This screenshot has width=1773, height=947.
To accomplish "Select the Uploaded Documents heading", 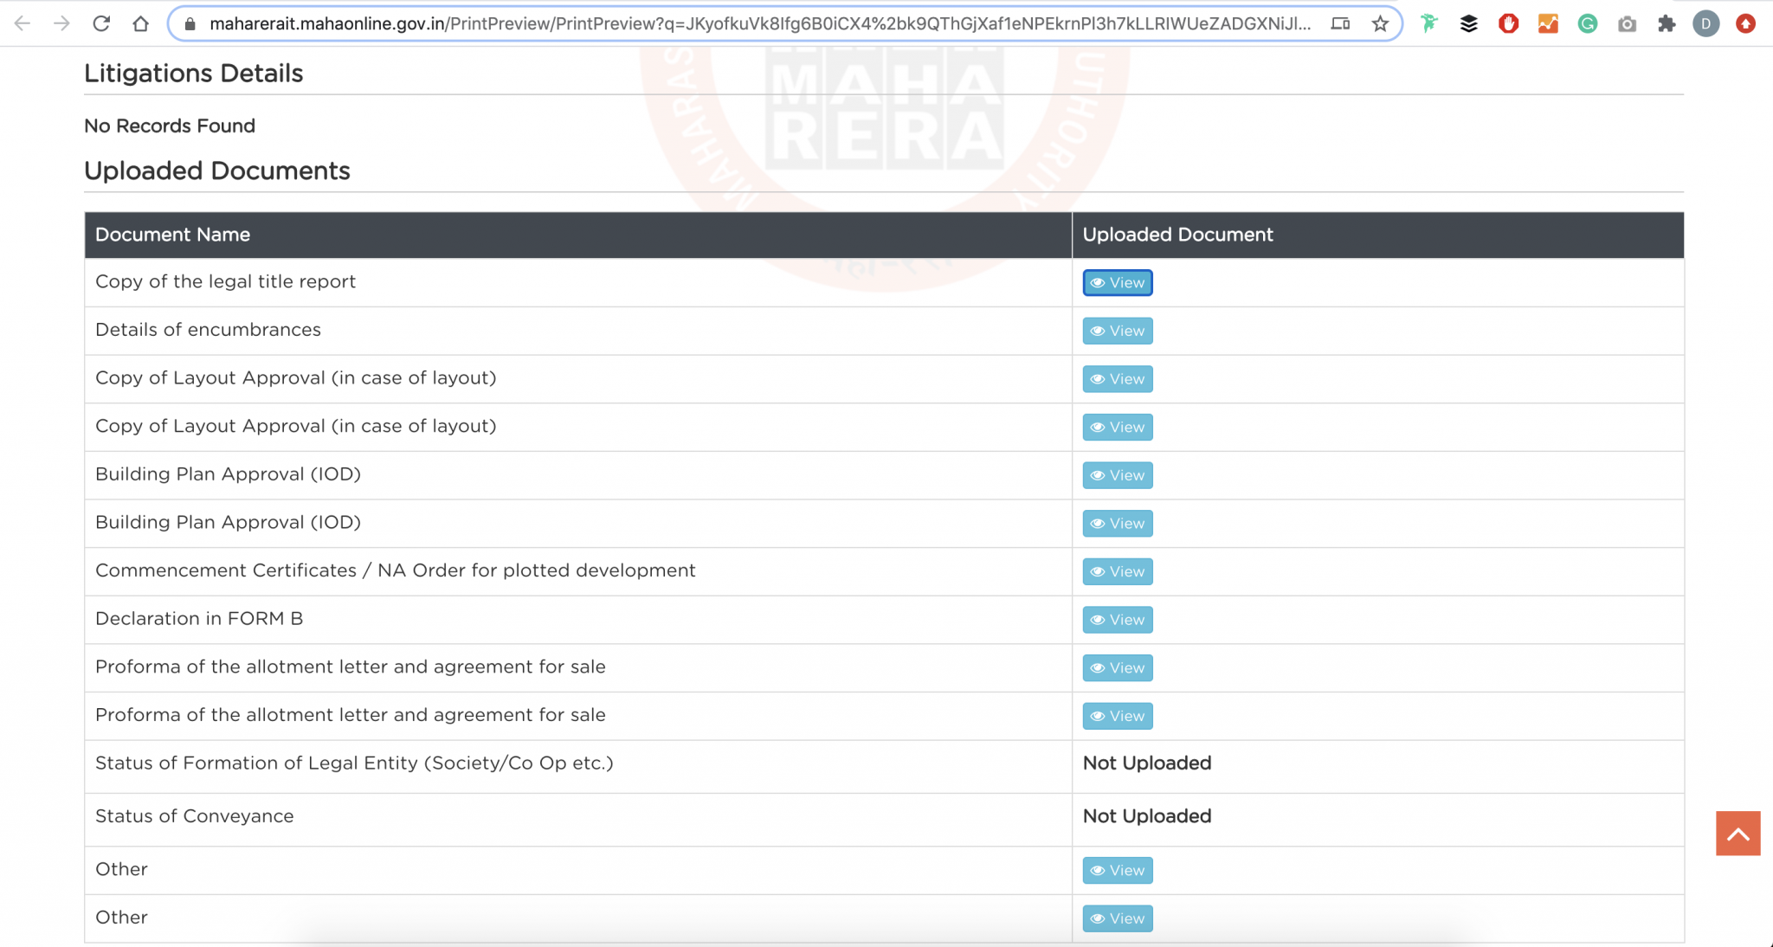I will tap(217, 171).
